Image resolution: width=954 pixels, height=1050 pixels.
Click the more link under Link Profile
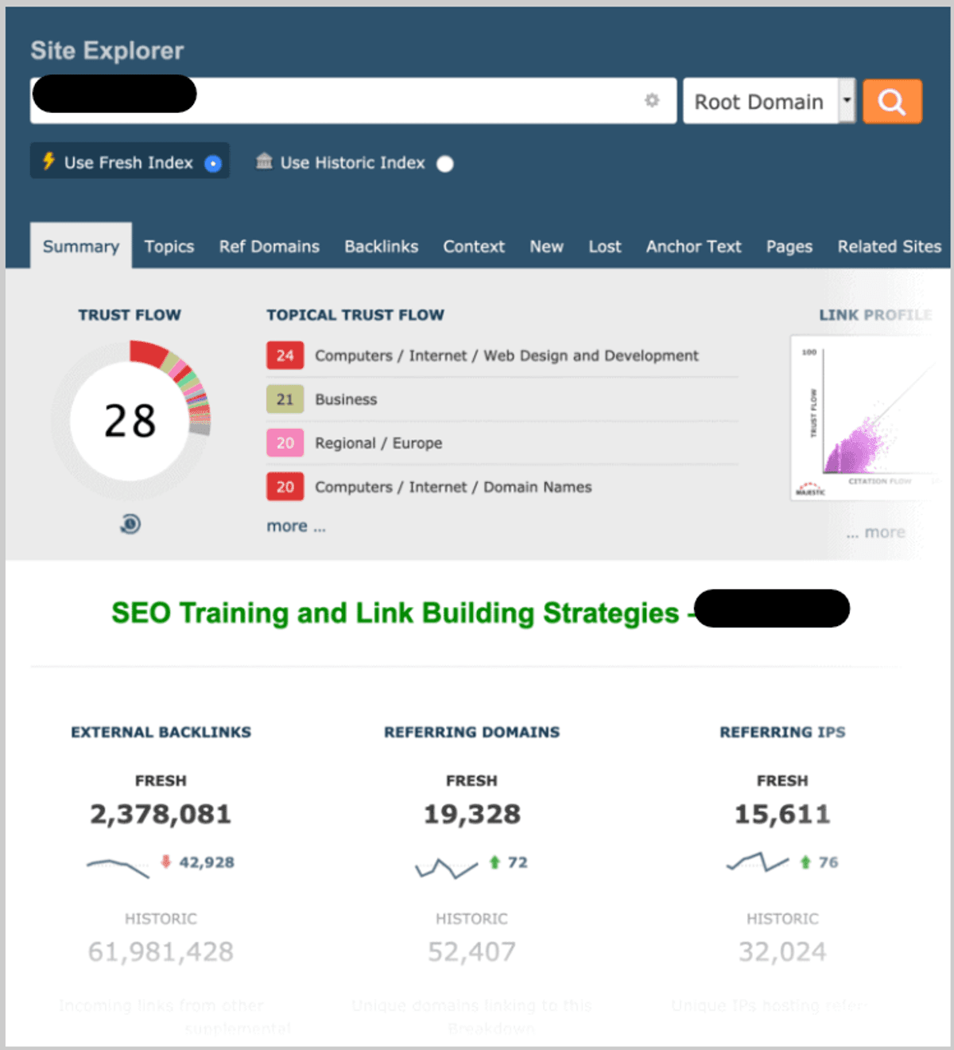pyautogui.click(x=876, y=532)
